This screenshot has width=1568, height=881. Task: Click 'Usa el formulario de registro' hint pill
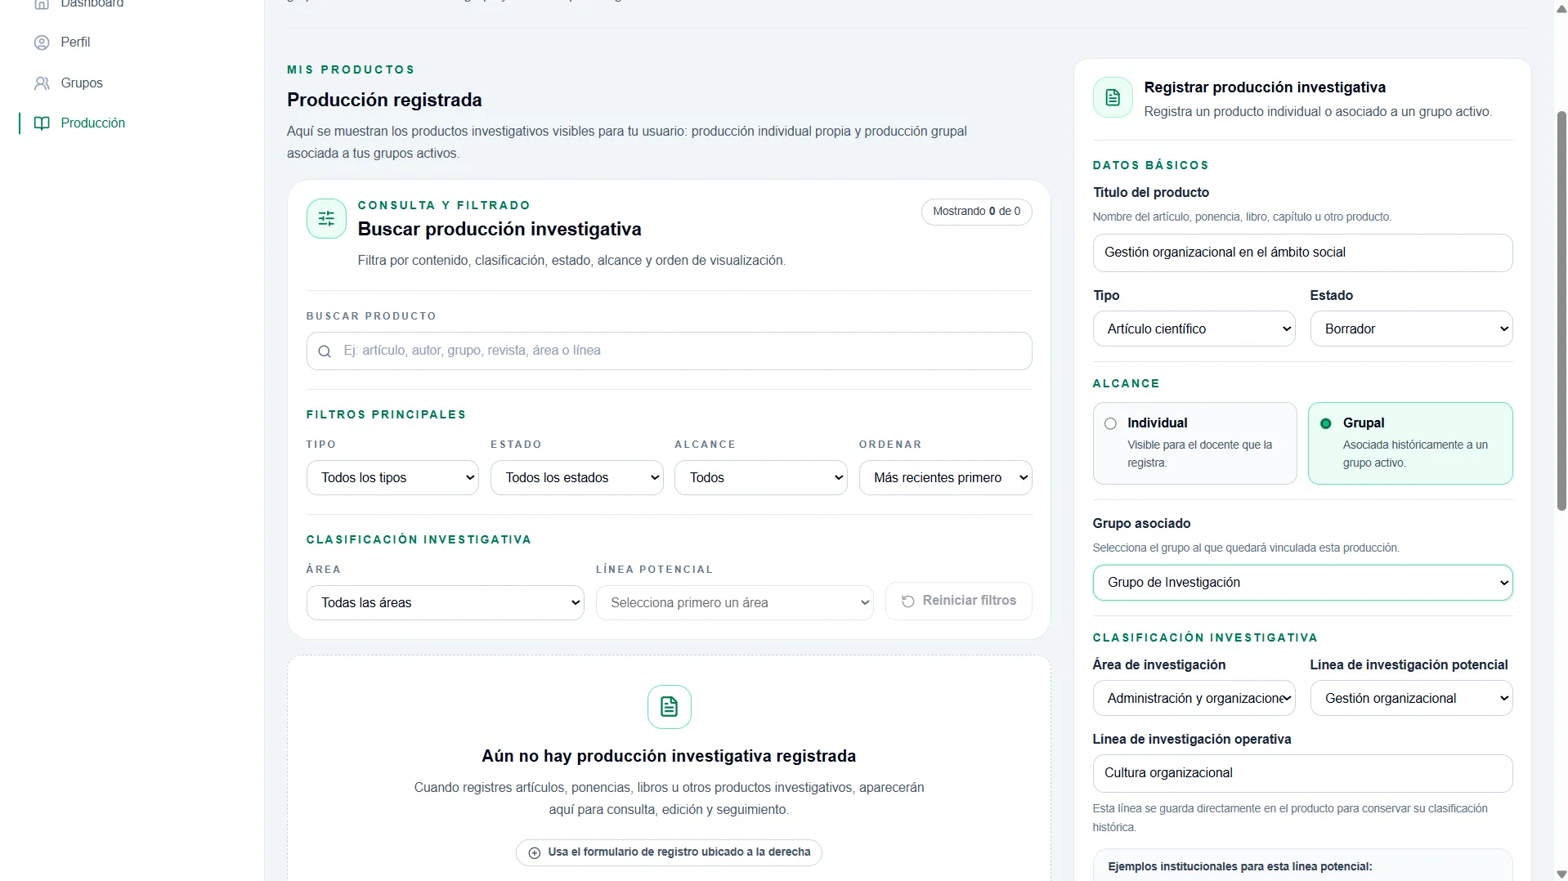(x=669, y=852)
